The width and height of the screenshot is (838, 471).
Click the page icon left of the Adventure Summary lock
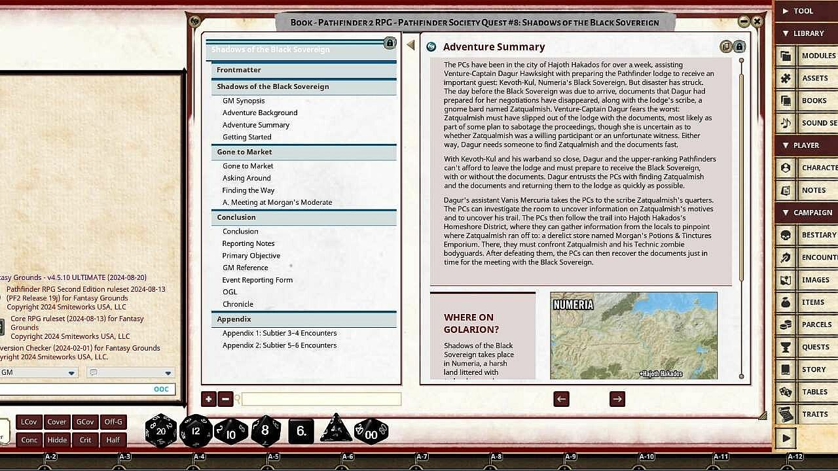pos(725,46)
